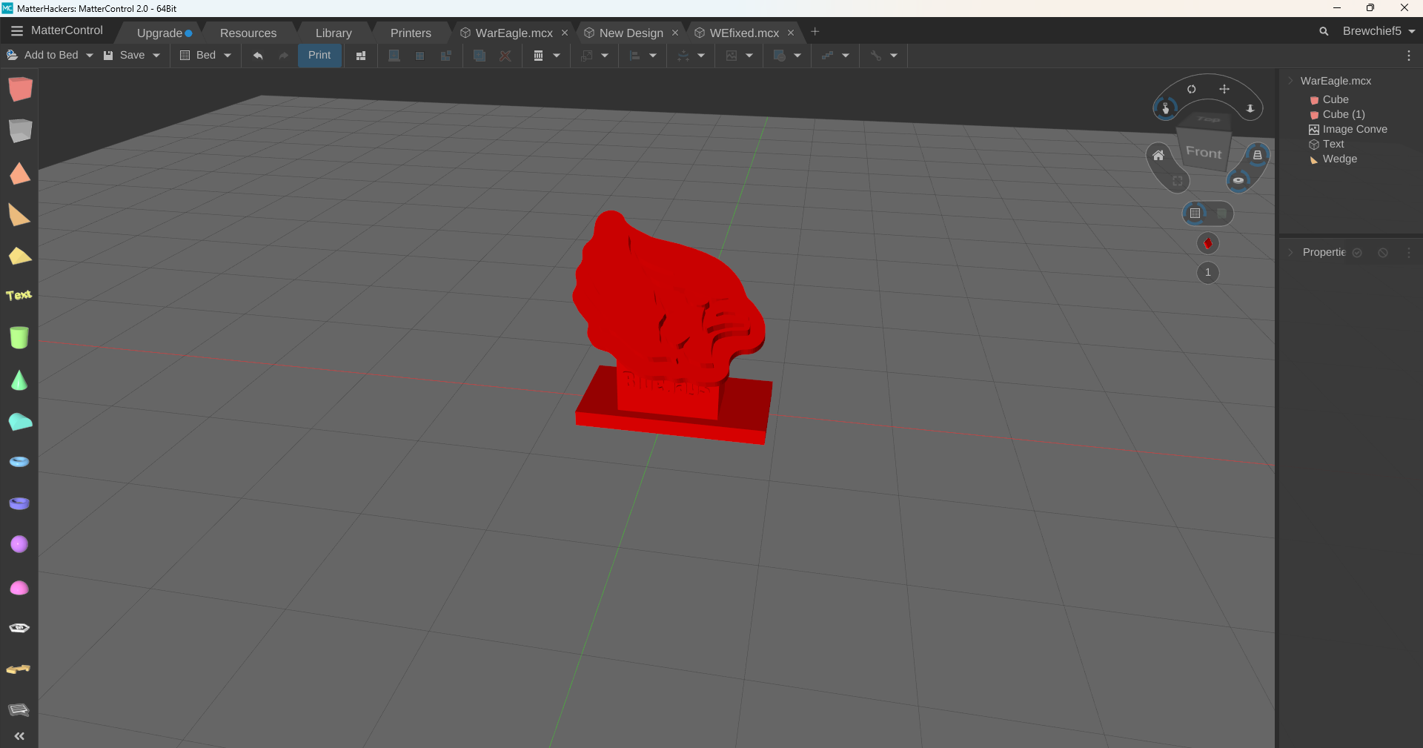Click the Print button

[319, 56]
